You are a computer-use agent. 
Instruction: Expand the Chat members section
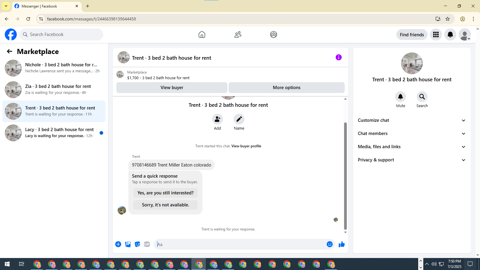[x=412, y=133]
